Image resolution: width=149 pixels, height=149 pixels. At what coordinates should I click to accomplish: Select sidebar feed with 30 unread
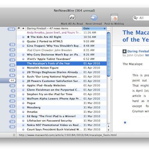12,127
